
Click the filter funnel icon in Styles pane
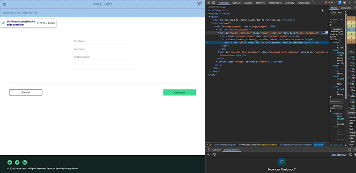tap(333, 13)
